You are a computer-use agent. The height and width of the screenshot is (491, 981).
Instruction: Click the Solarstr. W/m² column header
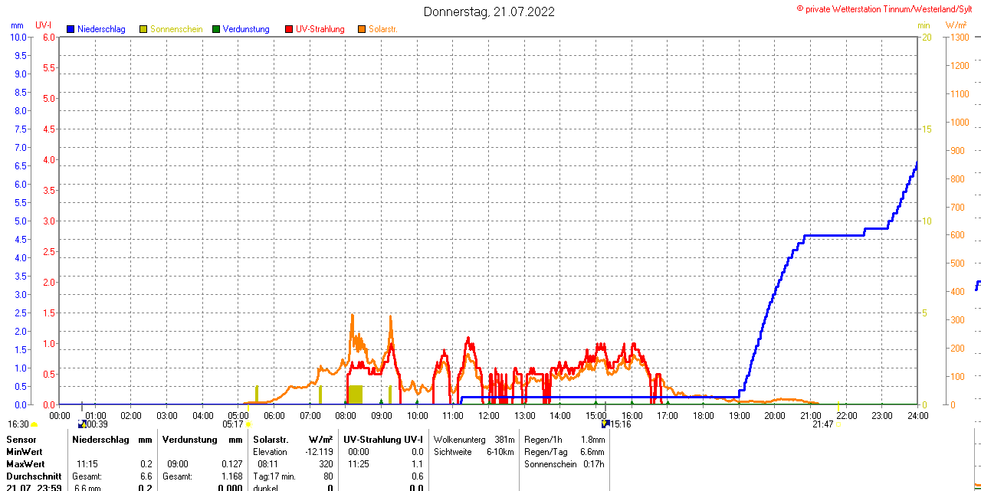point(293,440)
